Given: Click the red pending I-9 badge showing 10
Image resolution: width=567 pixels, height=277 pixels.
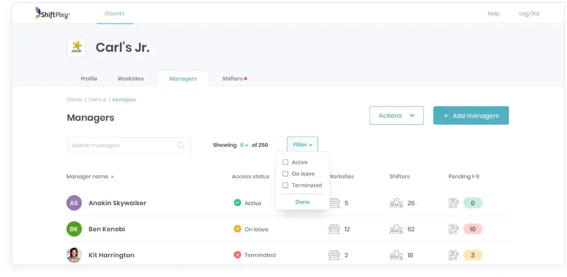Looking at the screenshot, I should coord(472,229).
